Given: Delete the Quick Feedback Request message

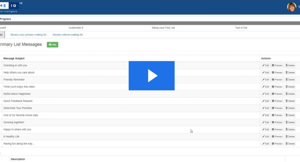Looking at the screenshot, I should click(x=290, y=101).
